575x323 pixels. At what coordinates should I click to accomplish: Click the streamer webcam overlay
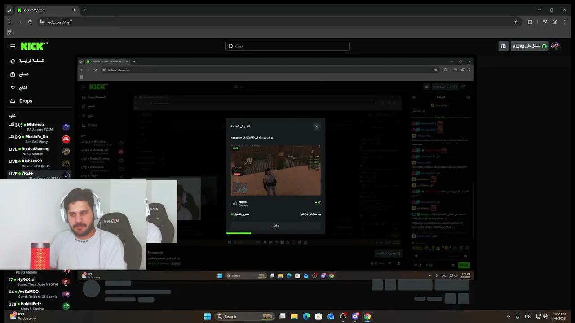coord(73,224)
